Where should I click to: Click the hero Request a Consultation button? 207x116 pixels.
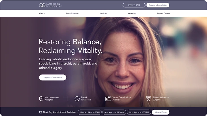coord(53,78)
